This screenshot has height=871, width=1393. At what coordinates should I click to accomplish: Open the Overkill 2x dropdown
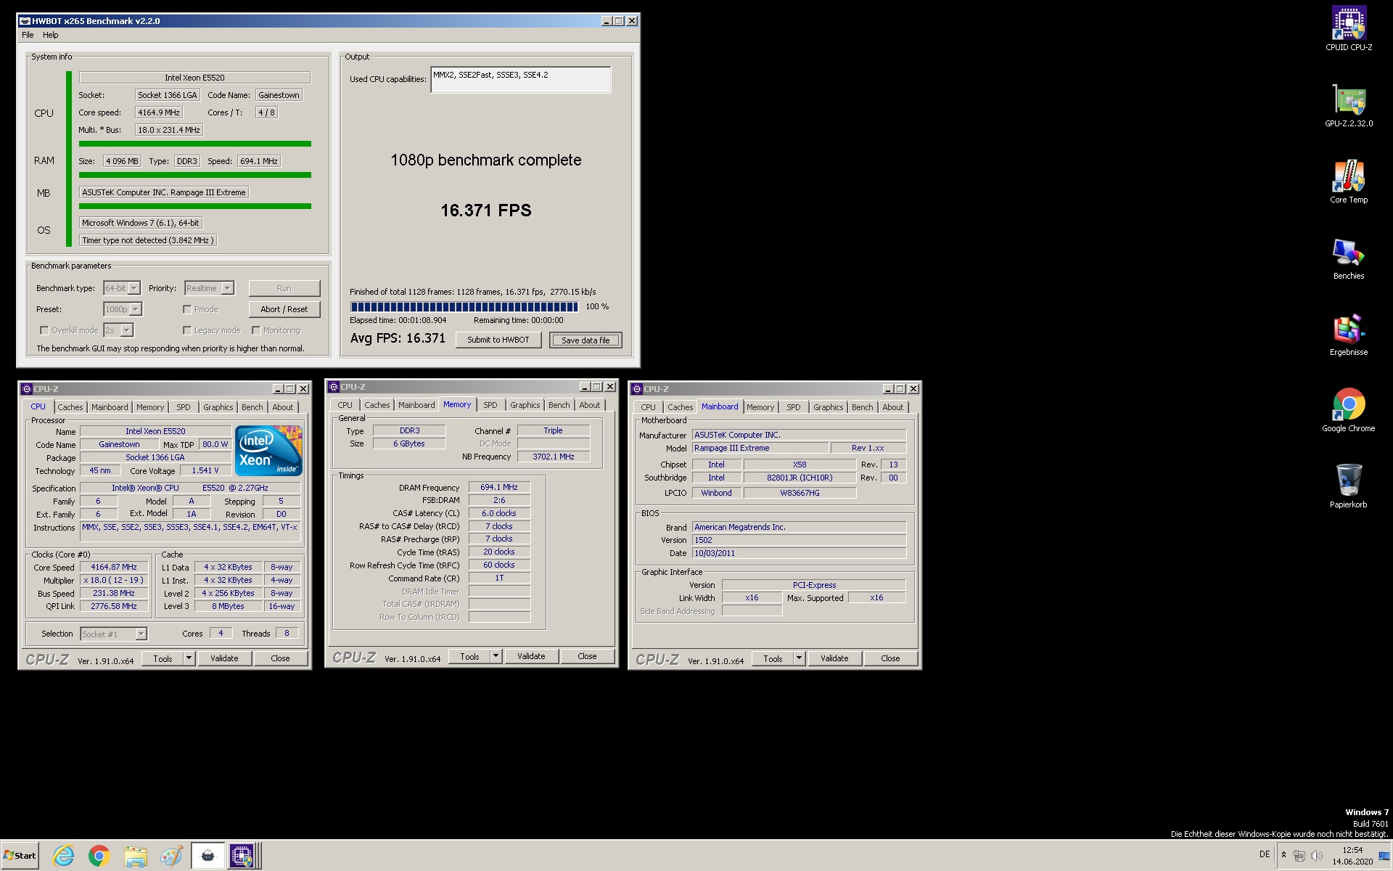pyautogui.click(x=127, y=330)
